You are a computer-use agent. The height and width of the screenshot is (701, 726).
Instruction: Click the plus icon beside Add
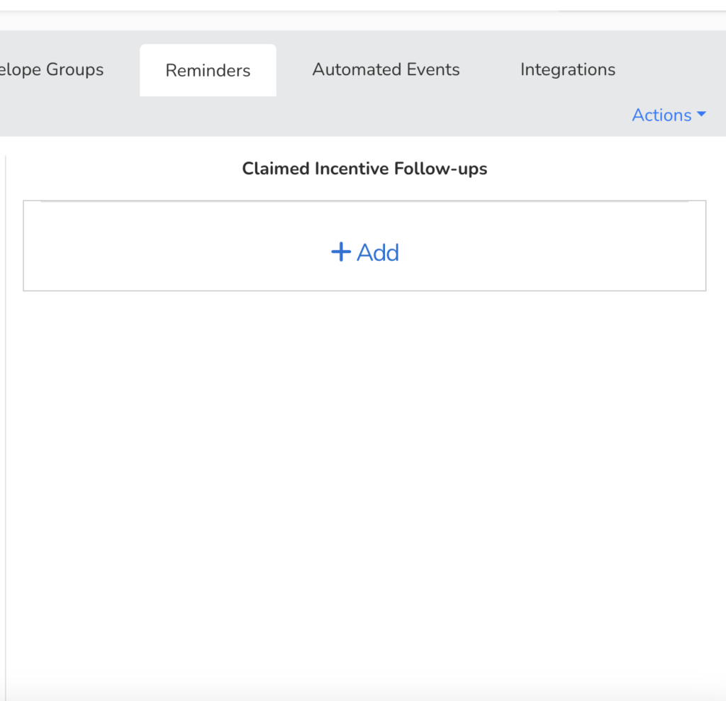point(340,252)
